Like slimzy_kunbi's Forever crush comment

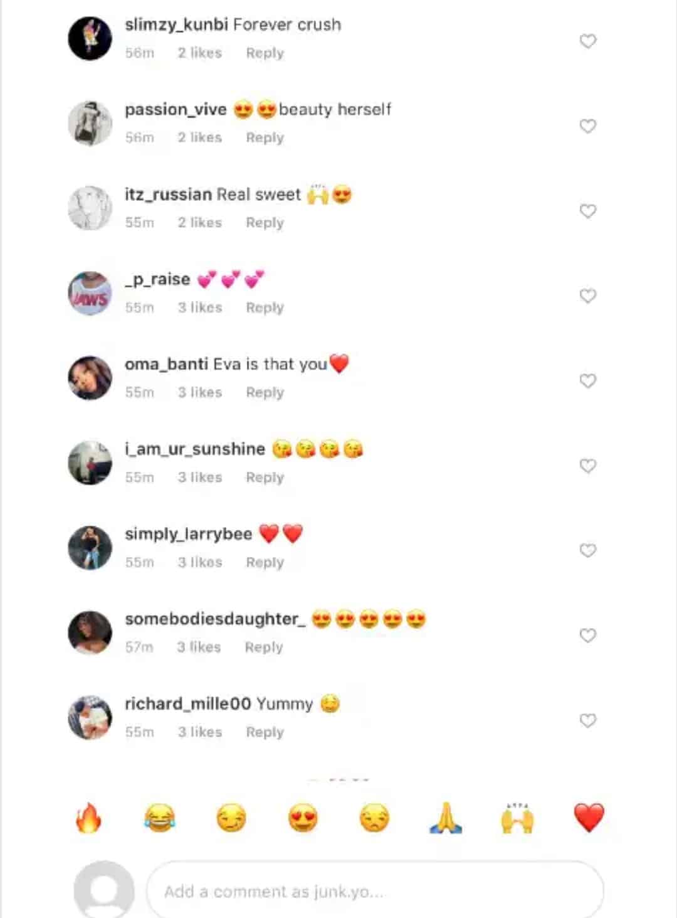point(587,41)
